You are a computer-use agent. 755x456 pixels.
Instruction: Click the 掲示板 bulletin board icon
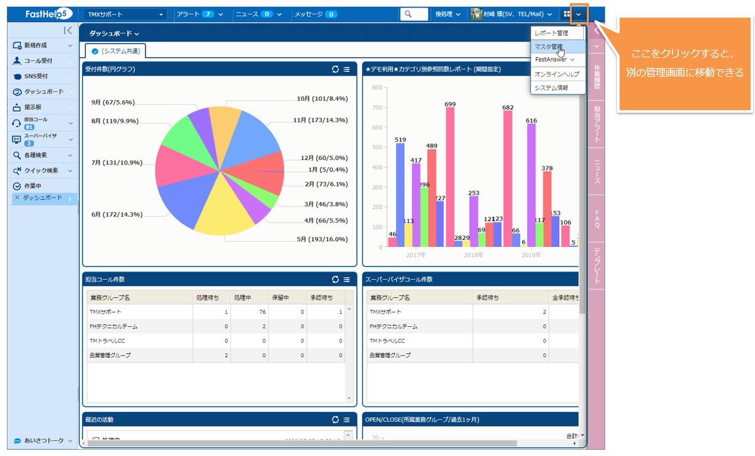[x=17, y=108]
